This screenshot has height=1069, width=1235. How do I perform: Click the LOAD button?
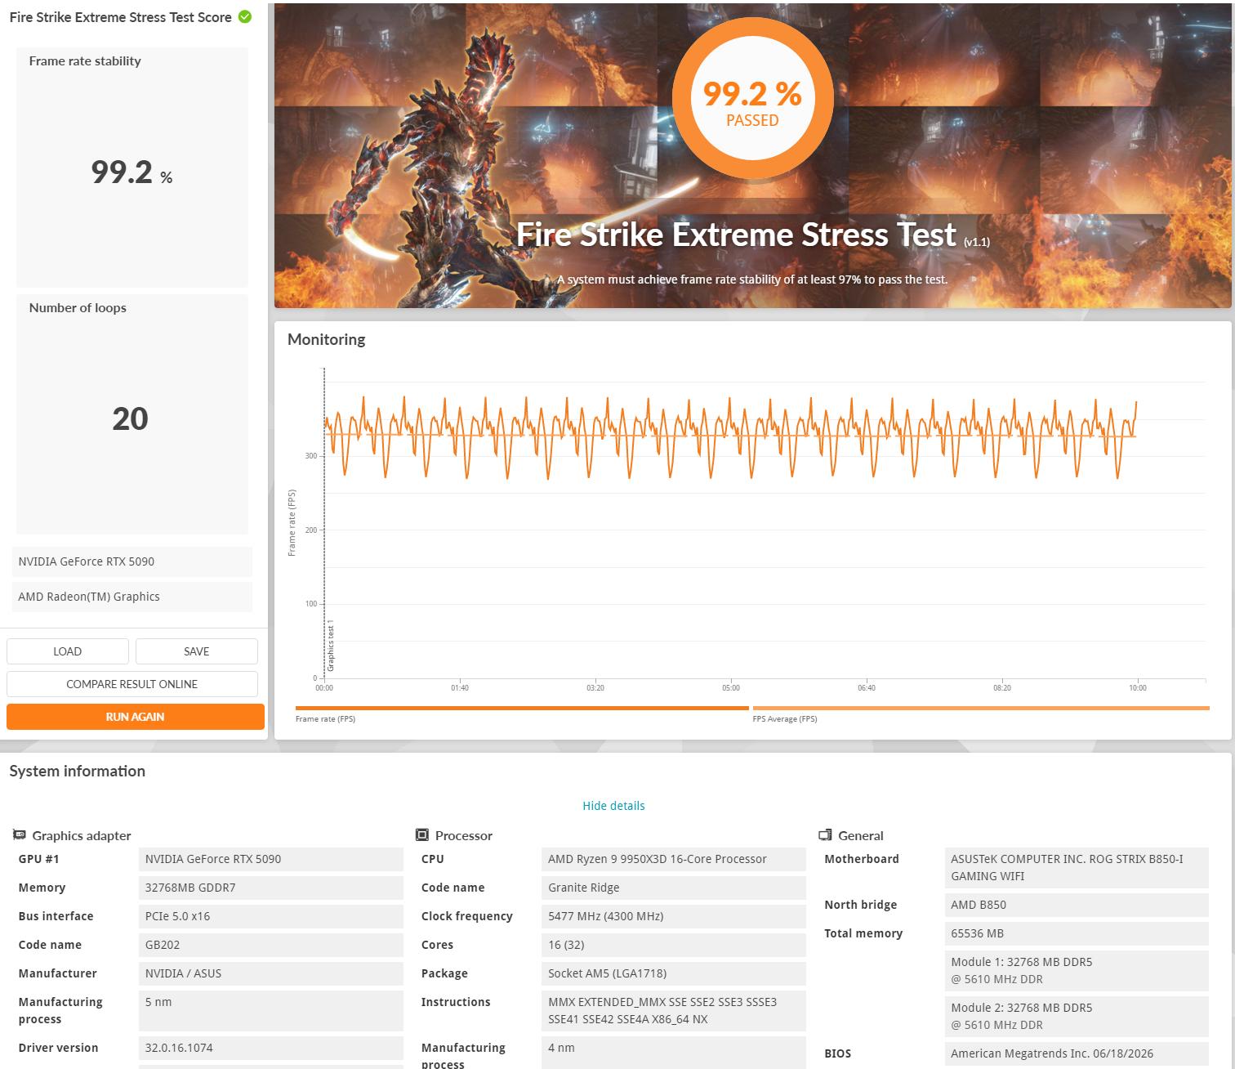tap(68, 651)
